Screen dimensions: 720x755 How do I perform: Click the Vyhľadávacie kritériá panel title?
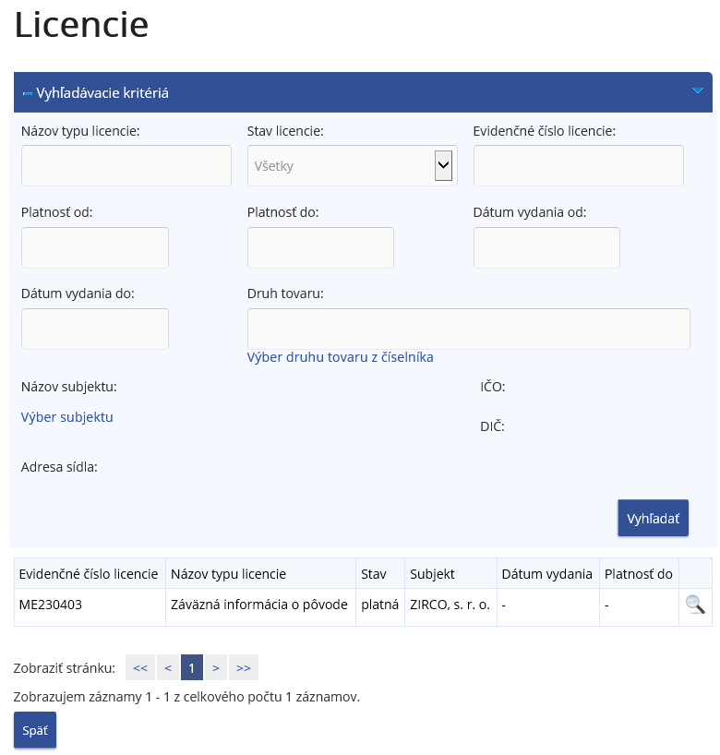pyautogui.click(x=102, y=93)
